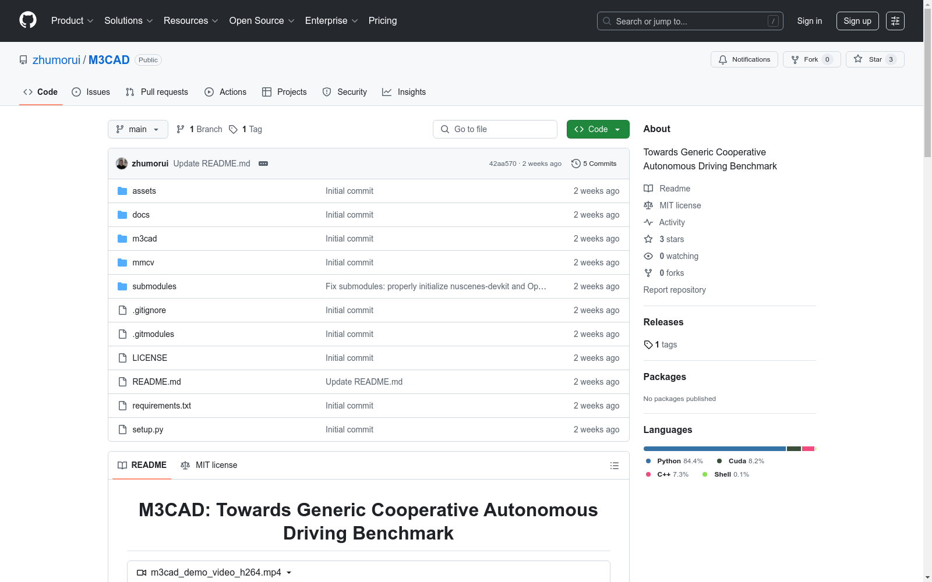The image size is (932, 582).
Task: Switch to the Insights tab
Action: [404, 92]
